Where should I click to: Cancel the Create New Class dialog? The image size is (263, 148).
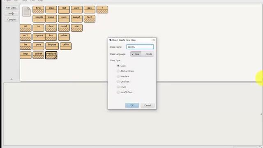(x=148, y=105)
